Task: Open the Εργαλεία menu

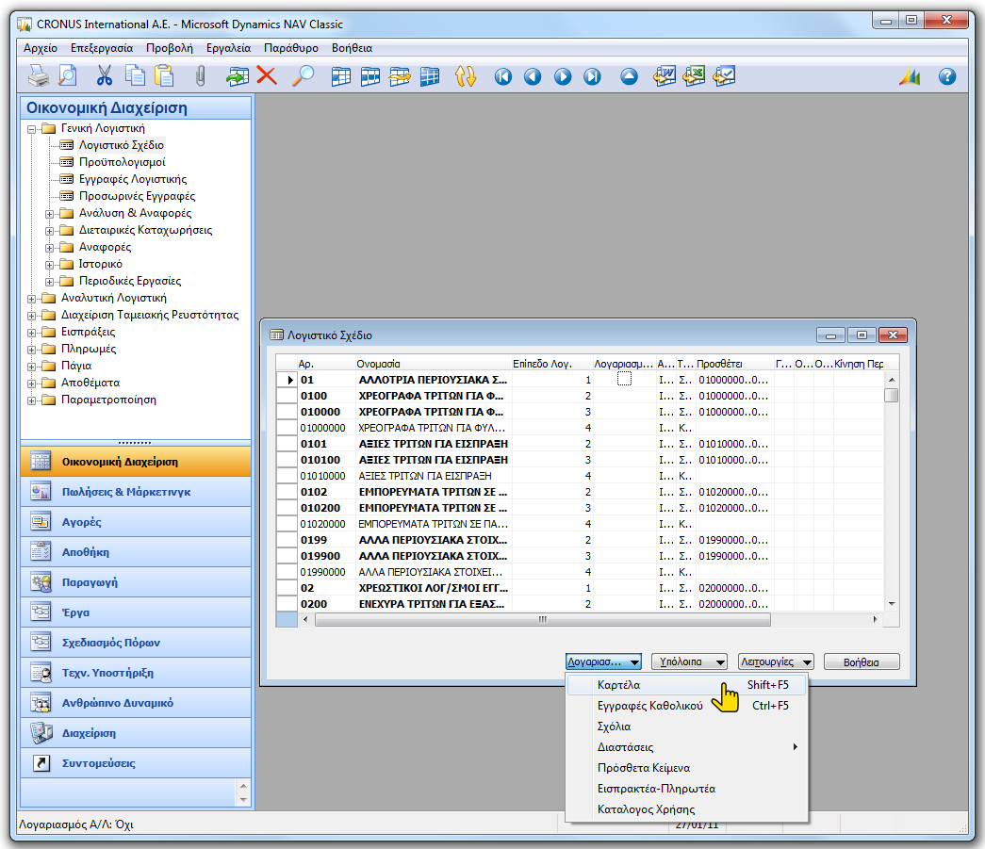Action: click(x=229, y=48)
